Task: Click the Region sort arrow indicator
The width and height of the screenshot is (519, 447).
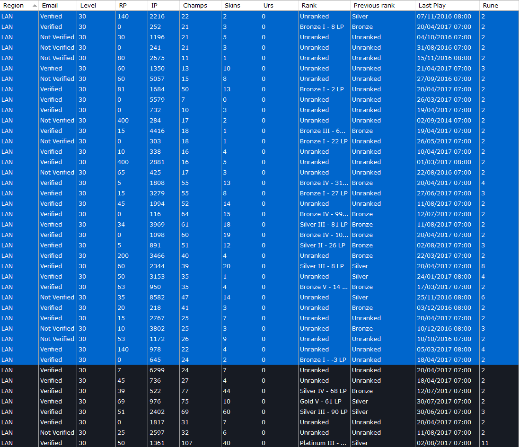Action: tap(35, 5)
